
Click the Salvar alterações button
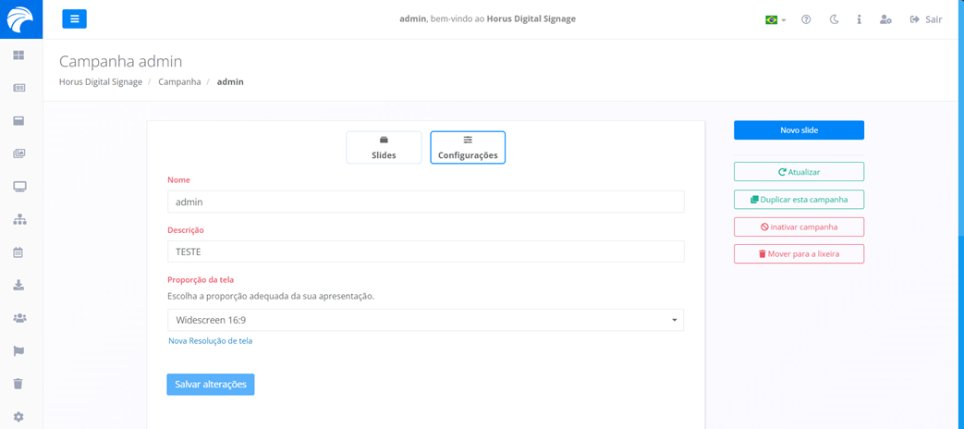point(211,385)
